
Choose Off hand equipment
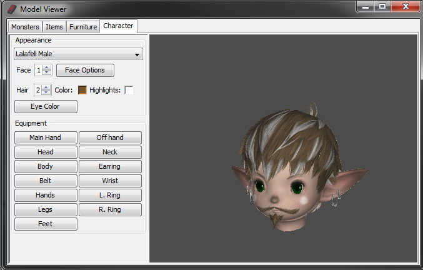point(110,137)
